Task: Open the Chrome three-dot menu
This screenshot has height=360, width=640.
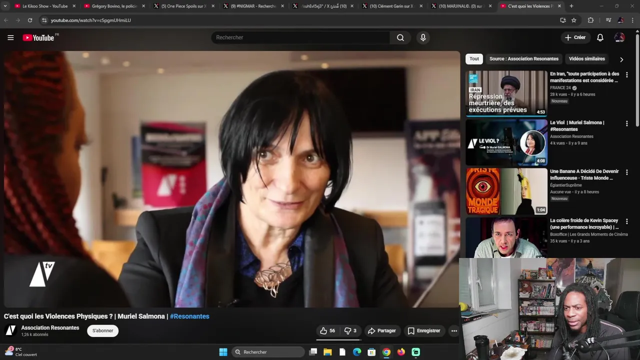Action: click(x=632, y=20)
